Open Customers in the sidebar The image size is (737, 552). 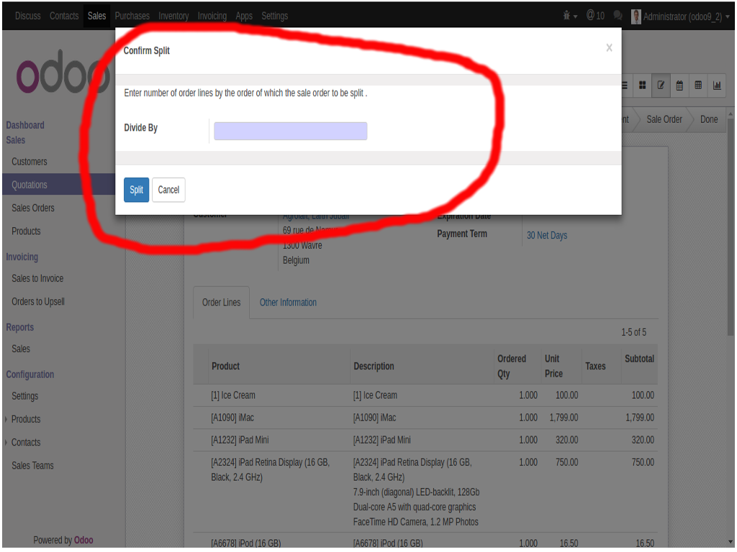pyautogui.click(x=29, y=162)
